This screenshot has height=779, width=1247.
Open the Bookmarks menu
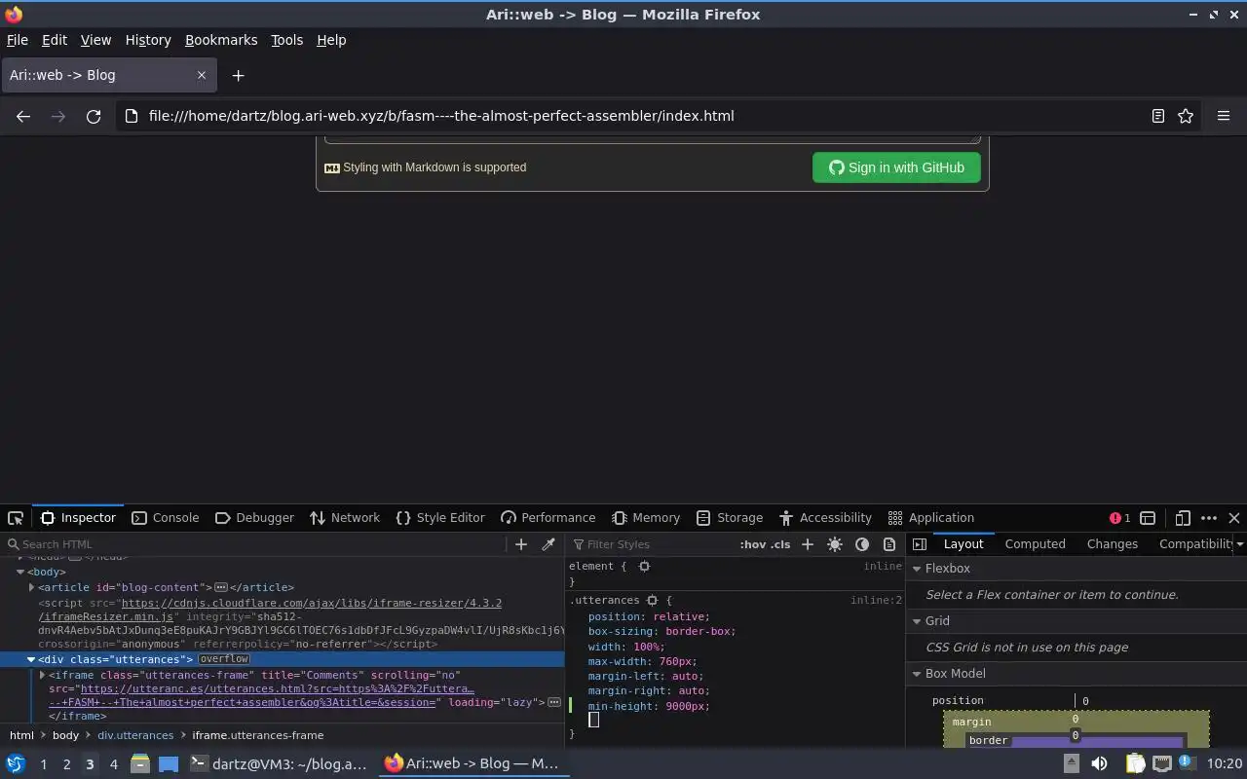(x=221, y=40)
